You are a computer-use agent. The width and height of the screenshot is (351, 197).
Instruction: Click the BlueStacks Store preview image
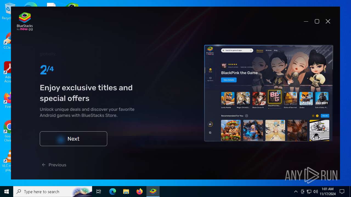tap(268, 93)
